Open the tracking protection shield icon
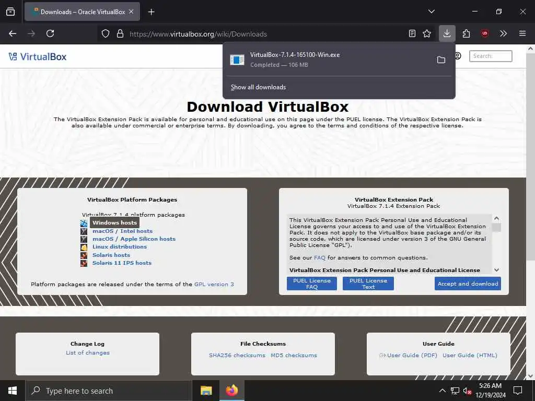535x401 pixels. [x=106, y=34]
